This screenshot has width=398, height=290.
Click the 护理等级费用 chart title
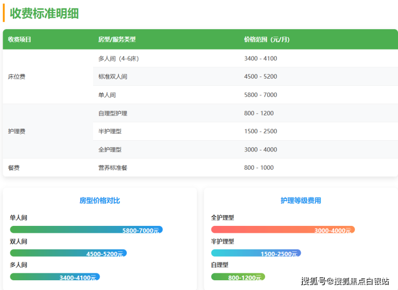(x=301, y=201)
